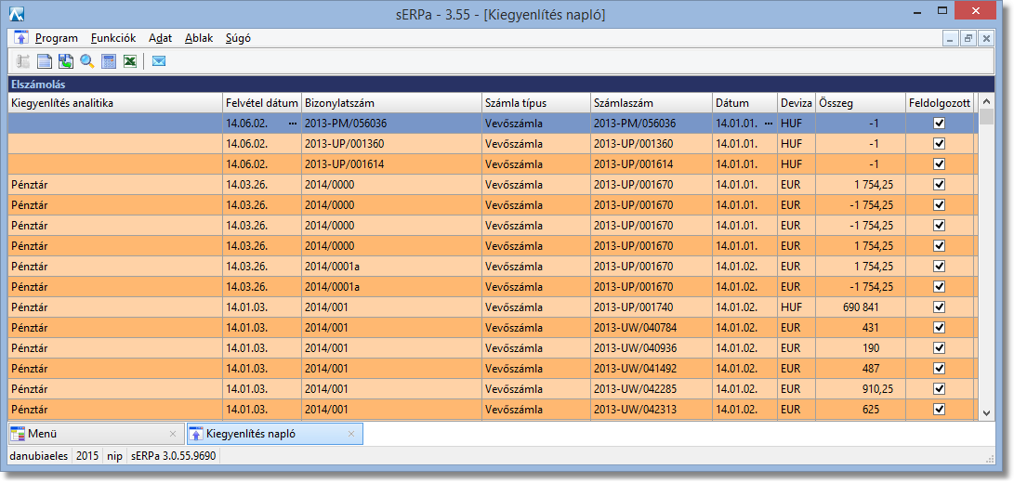Click the Bizonylatszám column header
Screen dimensions: 1014x483
390,103
